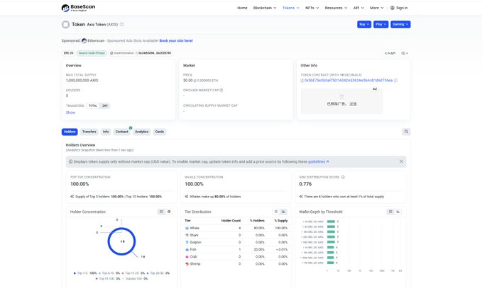Expand the API menu in the navbar

358,8
